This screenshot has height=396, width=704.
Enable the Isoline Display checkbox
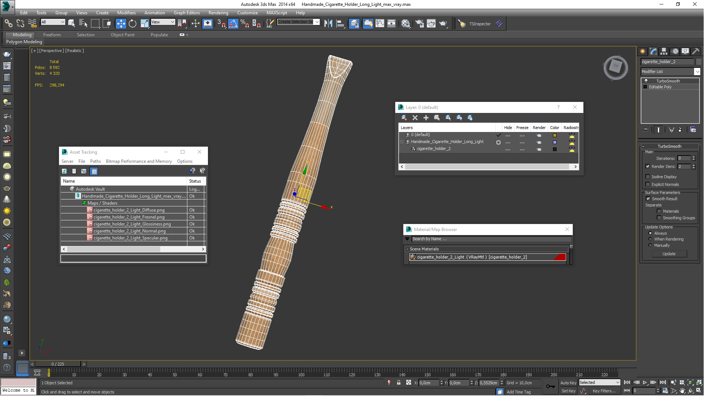[648, 177]
